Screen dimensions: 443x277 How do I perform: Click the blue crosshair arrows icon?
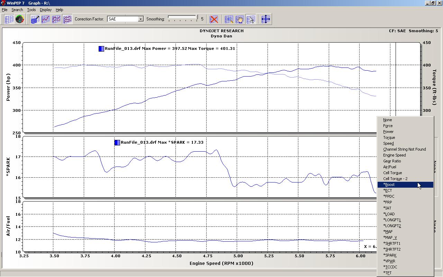point(265,19)
